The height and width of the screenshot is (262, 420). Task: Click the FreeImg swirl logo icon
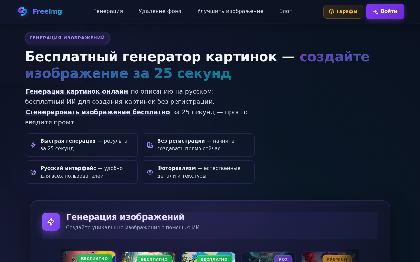click(23, 11)
